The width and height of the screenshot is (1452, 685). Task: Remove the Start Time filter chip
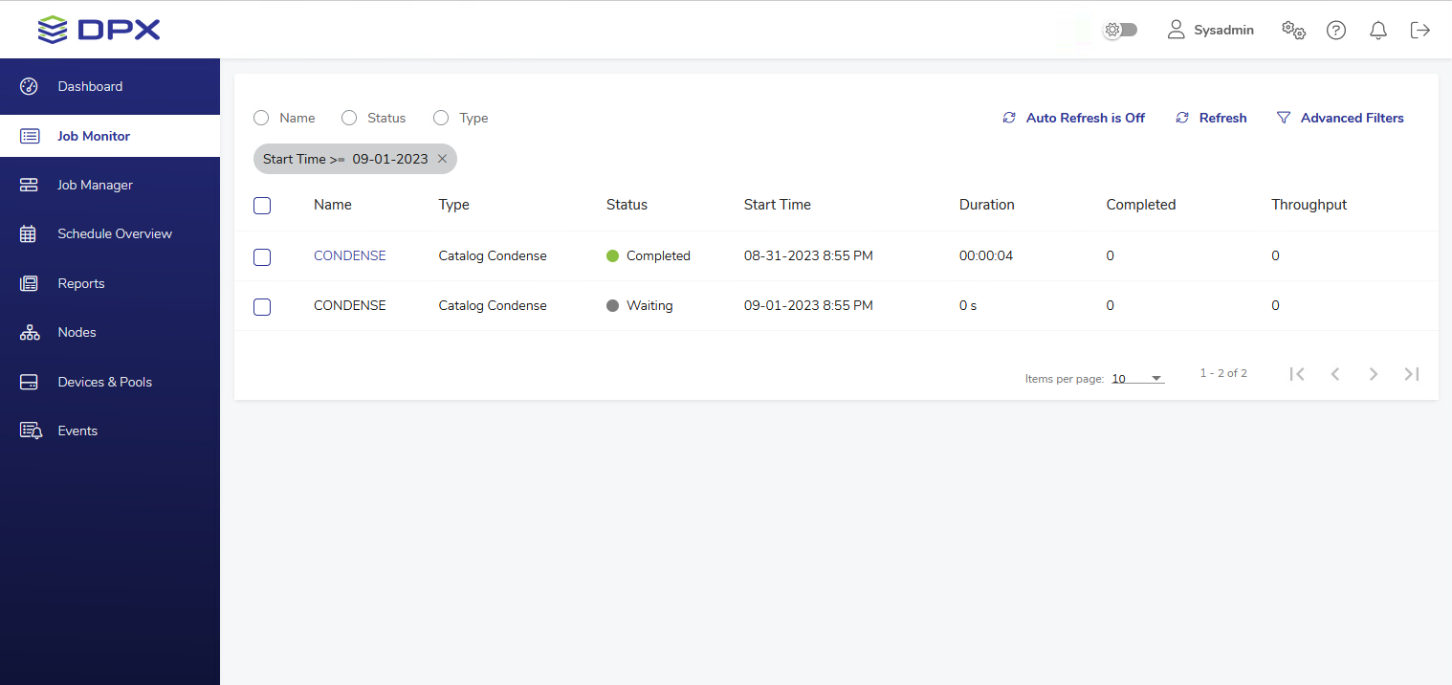pos(442,159)
